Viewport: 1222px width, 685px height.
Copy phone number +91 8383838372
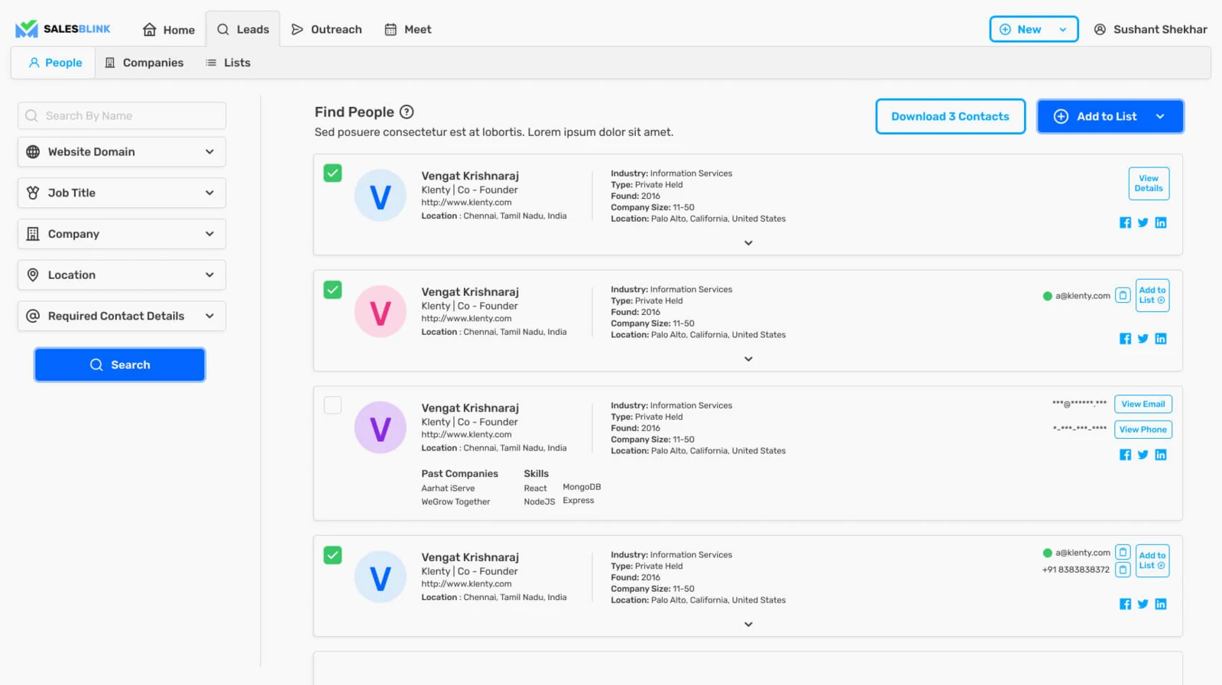1123,570
